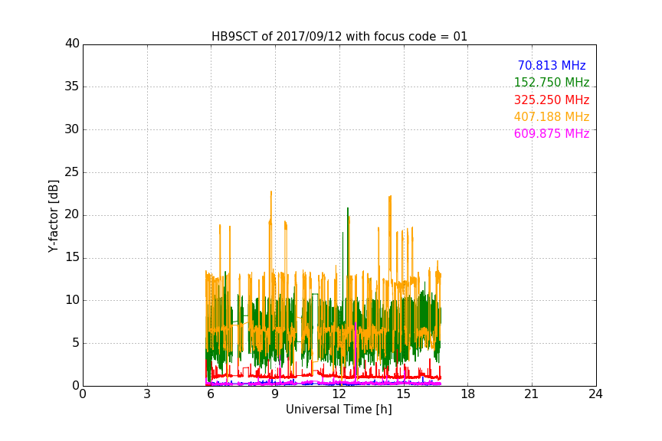Click the x-axis tick label 9
This screenshot has height=441, width=662.
(275, 394)
